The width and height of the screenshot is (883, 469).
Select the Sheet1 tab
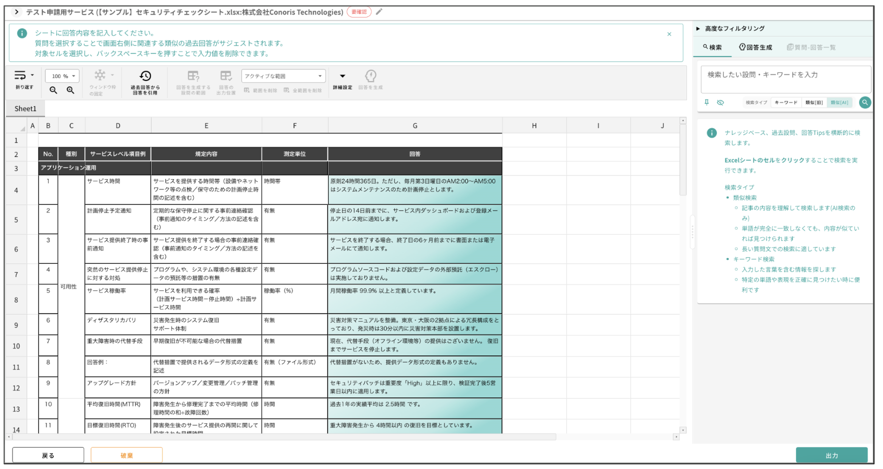25,108
